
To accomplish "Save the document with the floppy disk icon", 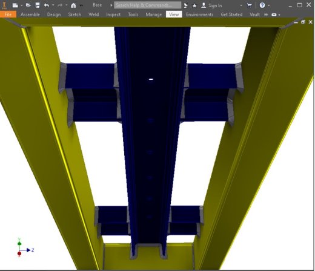I will [x=38, y=5].
